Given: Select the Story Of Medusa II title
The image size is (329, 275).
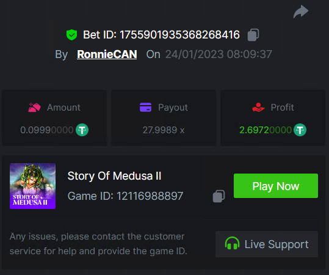Looking at the screenshot, I should click(x=114, y=176).
